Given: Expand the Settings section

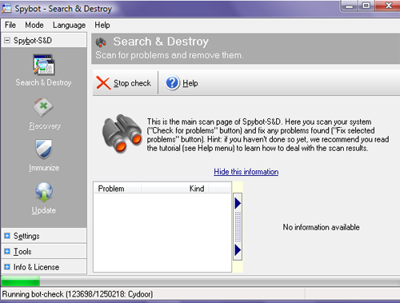Looking at the screenshot, I should point(7,236).
